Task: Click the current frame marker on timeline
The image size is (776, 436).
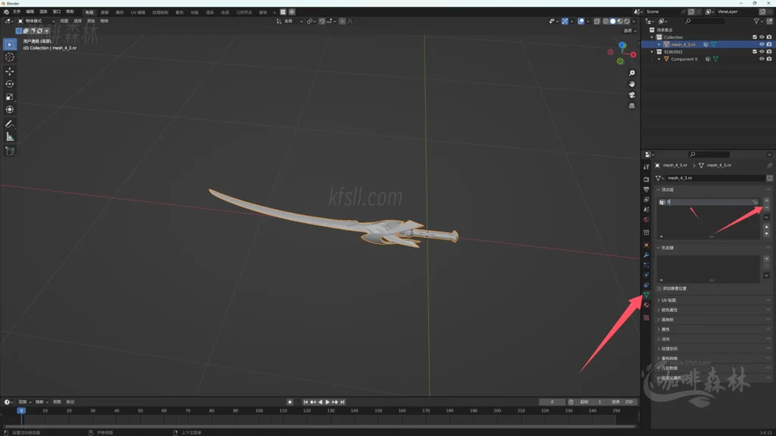Action: pyautogui.click(x=21, y=410)
